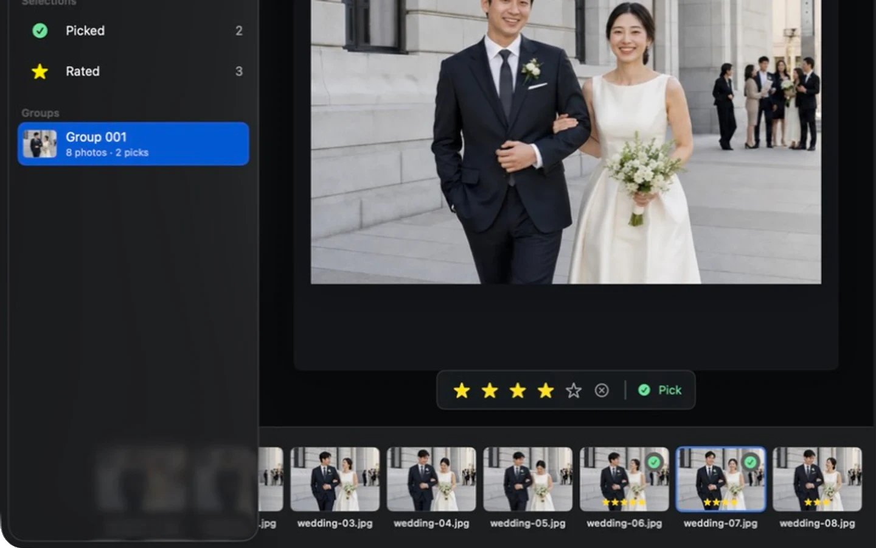This screenshot has height=548, width=876.
Task: Select Group 001 in the sidebar
Action: (x=133, y=144)
